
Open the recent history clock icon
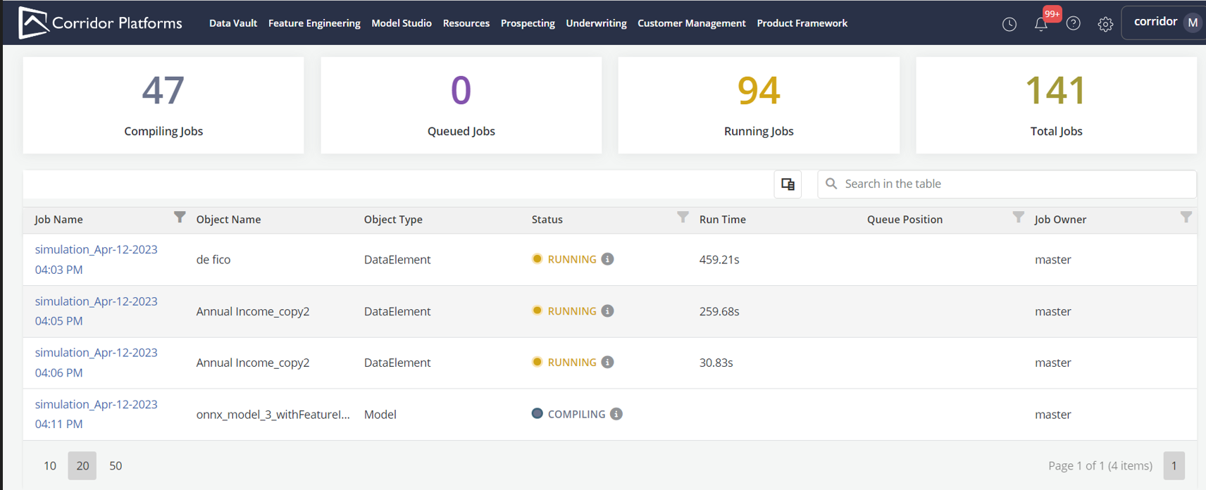pos(1009,24)
